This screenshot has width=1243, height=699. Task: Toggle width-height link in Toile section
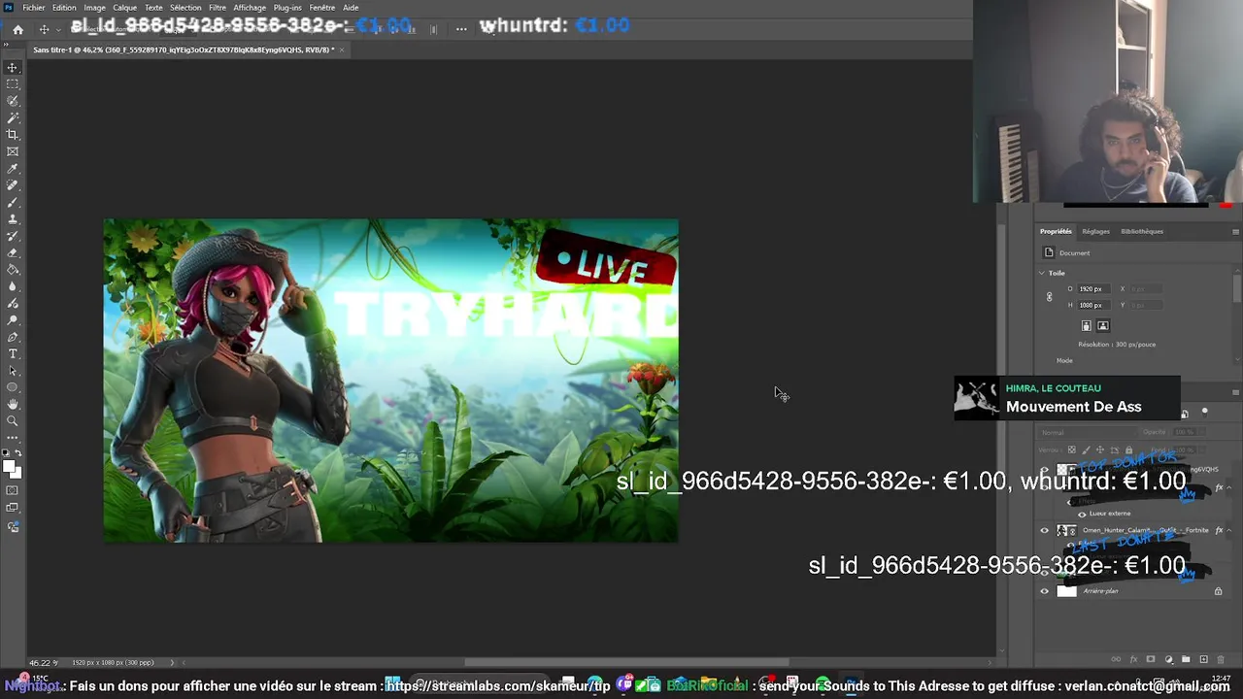(1049, 297)
